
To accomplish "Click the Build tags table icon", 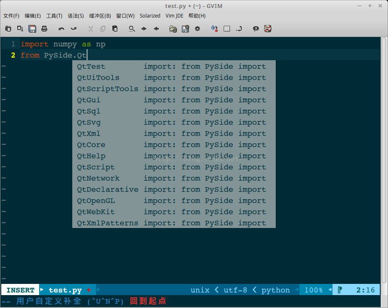I will 227,29.
